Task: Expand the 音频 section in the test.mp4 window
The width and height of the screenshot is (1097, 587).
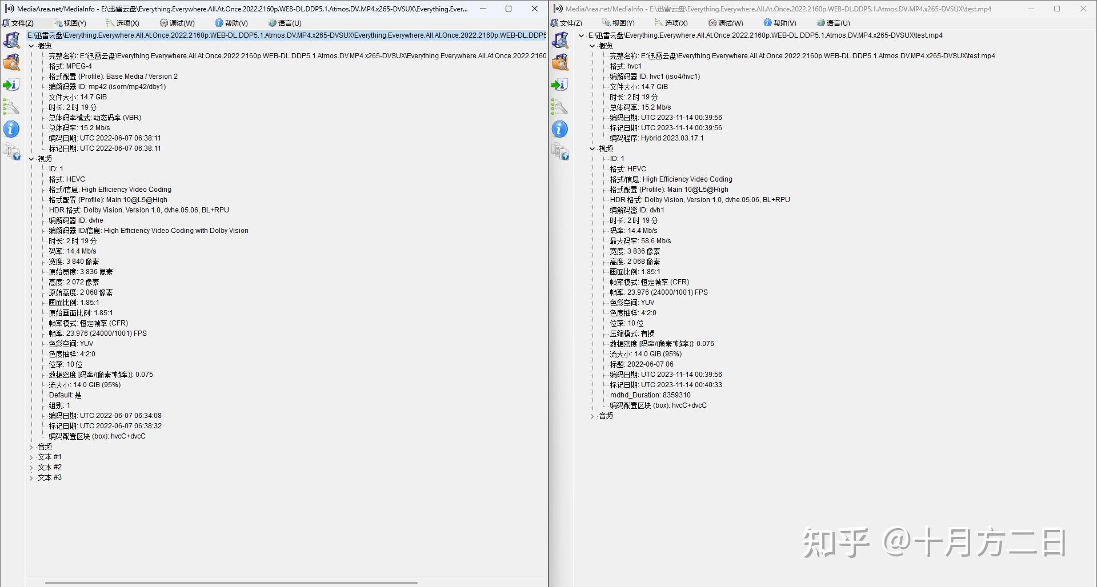Action: 592,416
